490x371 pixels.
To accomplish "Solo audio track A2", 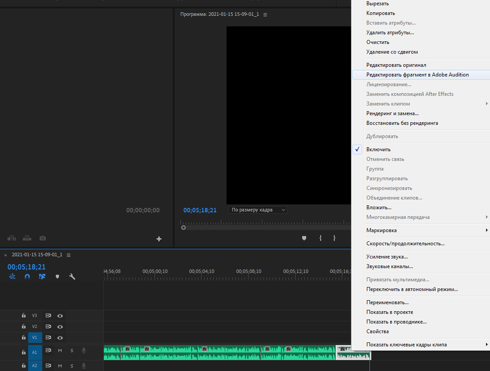I will pyautogui.click(x=72, y=366).
